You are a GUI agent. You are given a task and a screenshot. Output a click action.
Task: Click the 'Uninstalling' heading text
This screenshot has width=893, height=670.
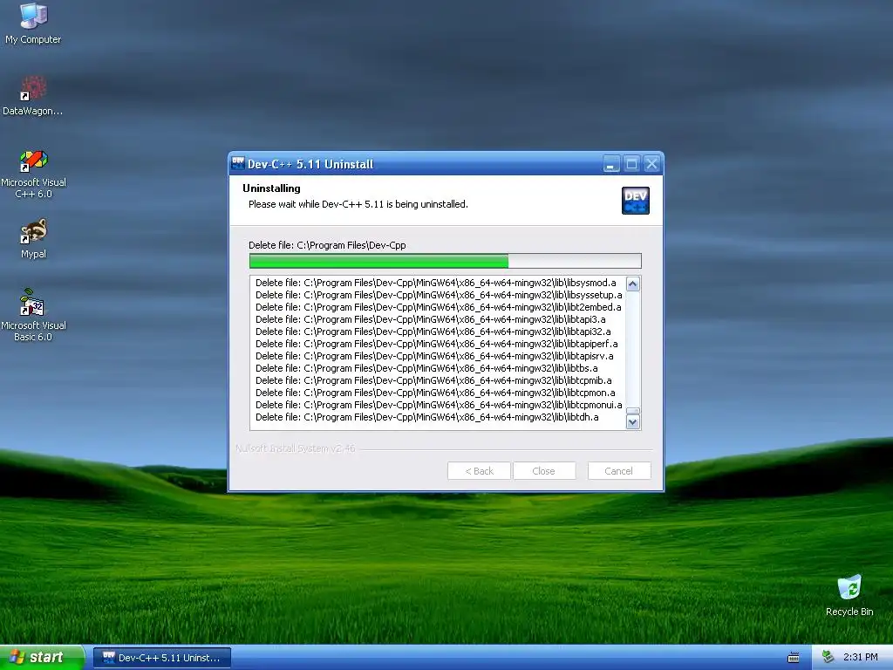point(272,188)
